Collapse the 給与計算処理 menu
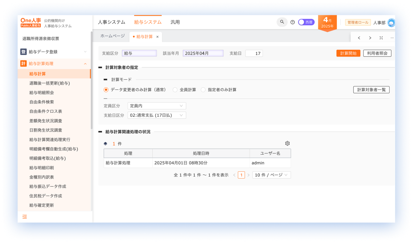Screen dimensions: 413x243 [85, 64]
